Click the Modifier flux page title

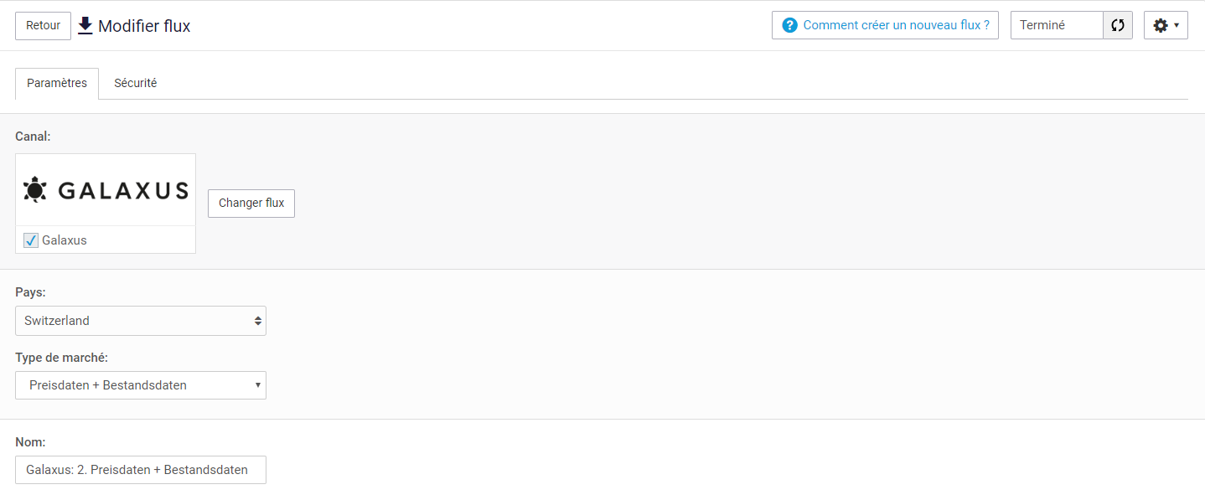[144, 26]
